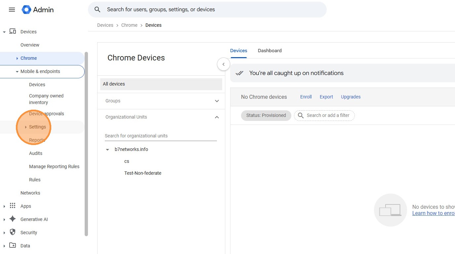
Task: Click the sidebar vertical scrollbar
Action: (86, 144)
